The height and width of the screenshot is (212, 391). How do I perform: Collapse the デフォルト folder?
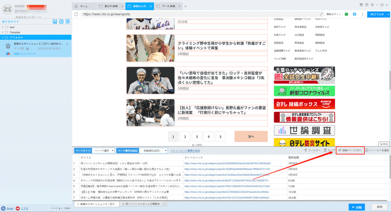tap(2, 38)
